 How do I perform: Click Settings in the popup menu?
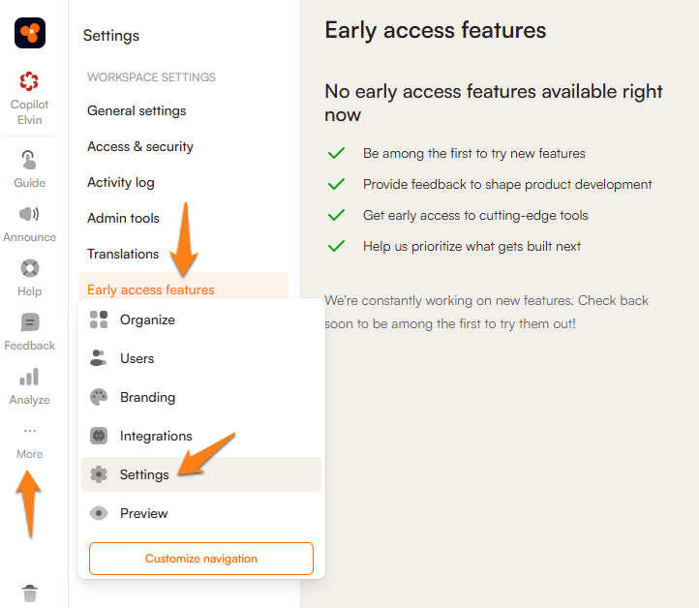click(144, 474)
